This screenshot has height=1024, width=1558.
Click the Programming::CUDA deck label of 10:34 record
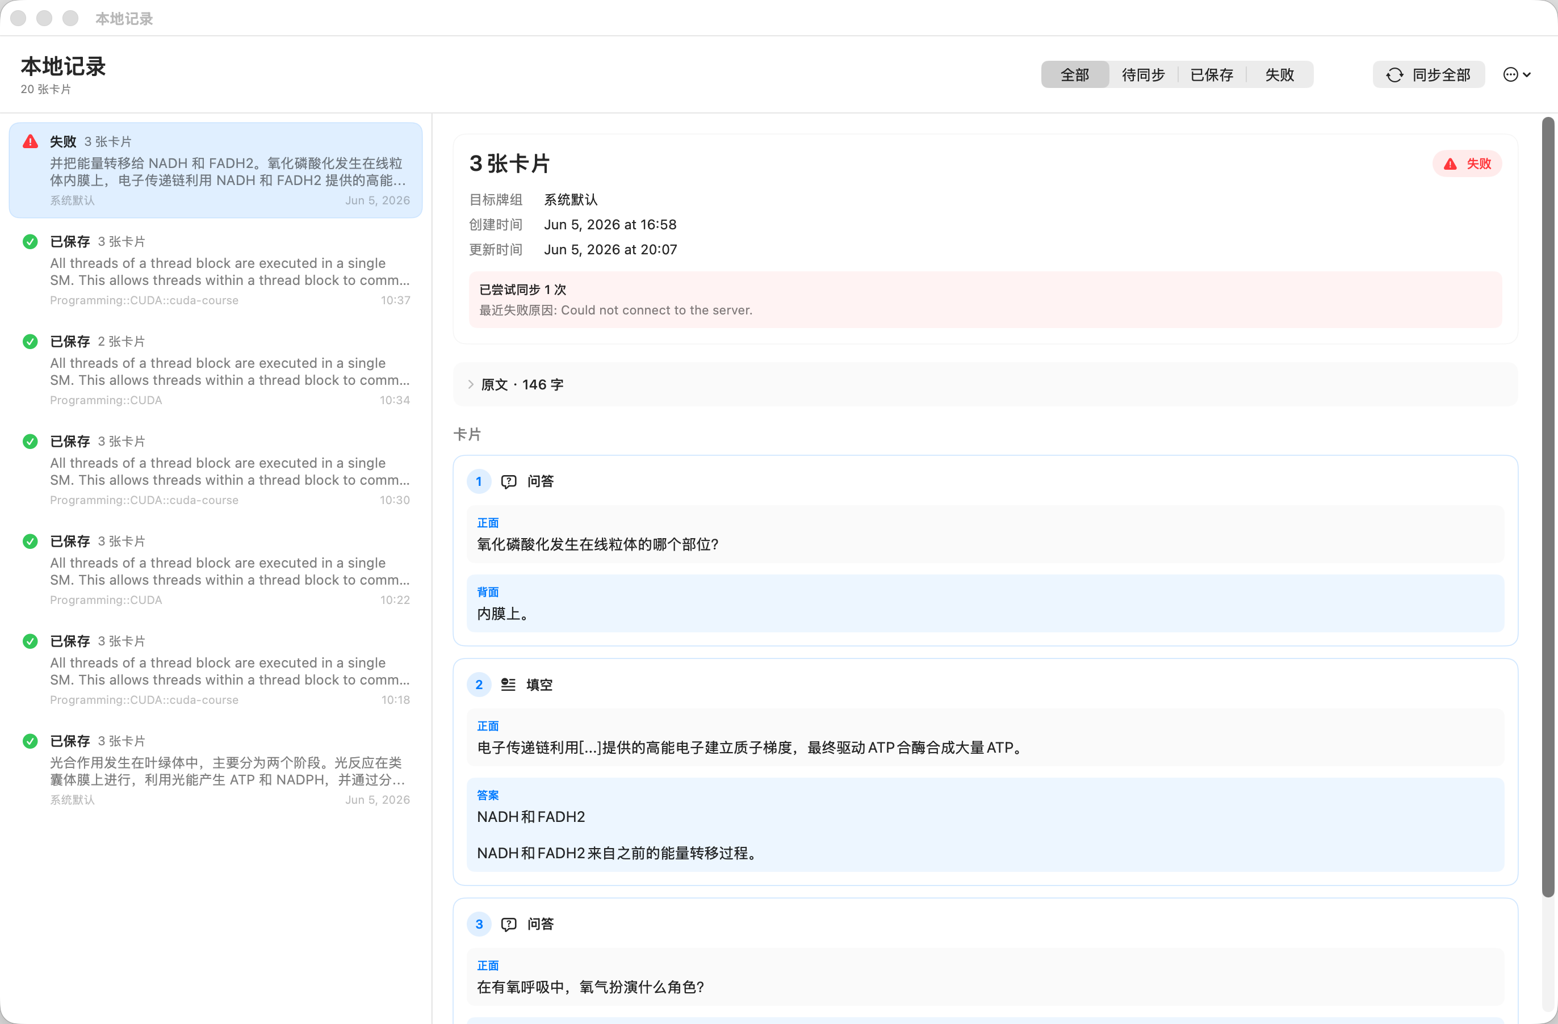(106, 400)
